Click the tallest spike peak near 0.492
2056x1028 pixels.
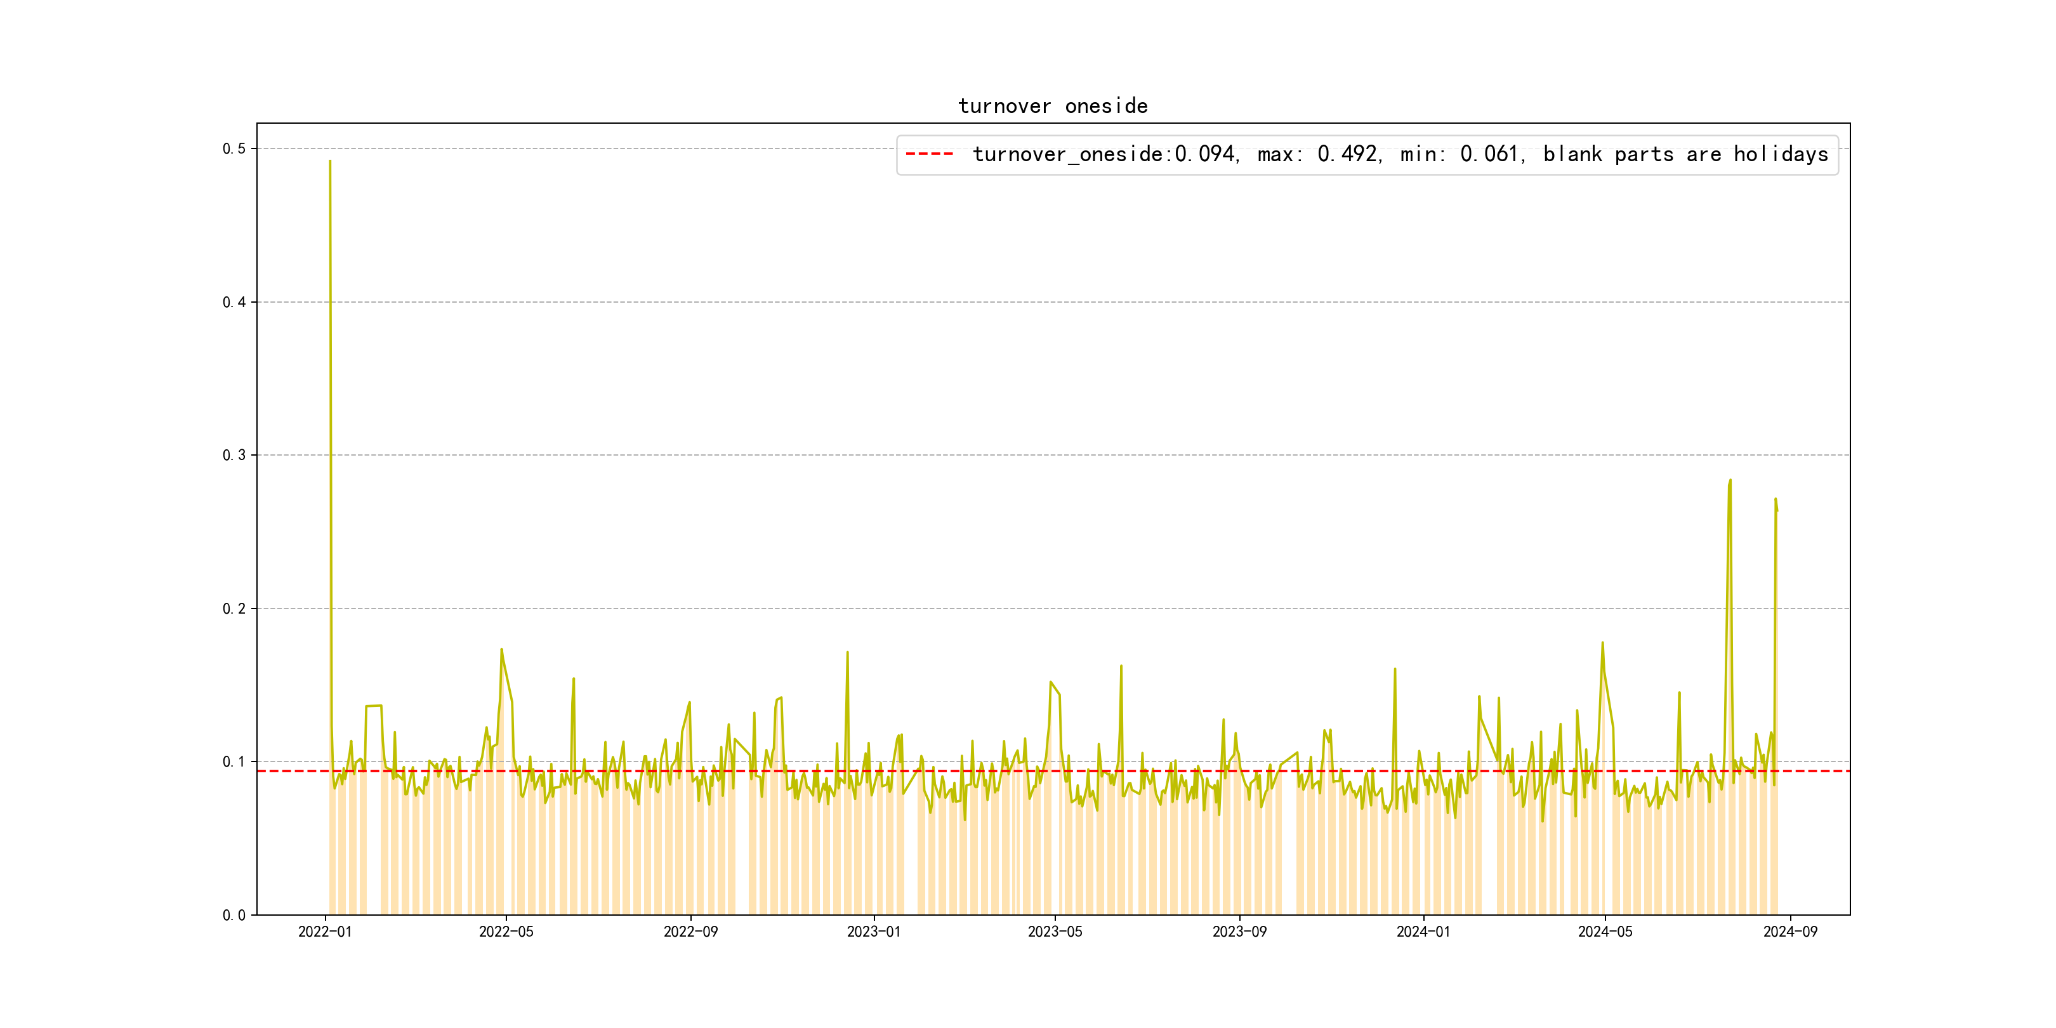click(x=329, y=162)
